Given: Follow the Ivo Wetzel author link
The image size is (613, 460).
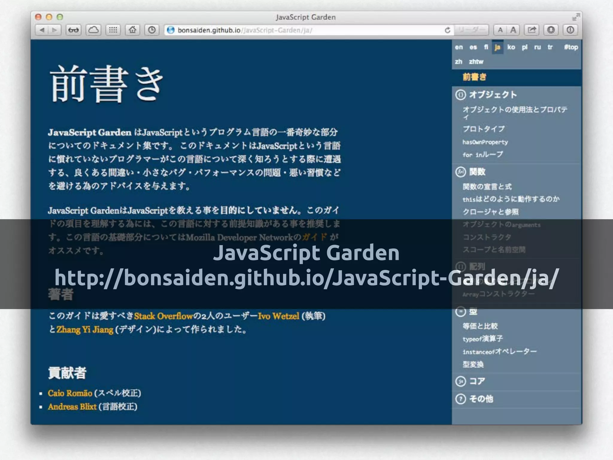Looking at the screenshot, I should (x=278, y=316).
